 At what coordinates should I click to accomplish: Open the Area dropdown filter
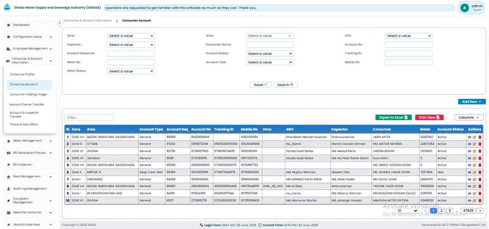click(270, 36)
